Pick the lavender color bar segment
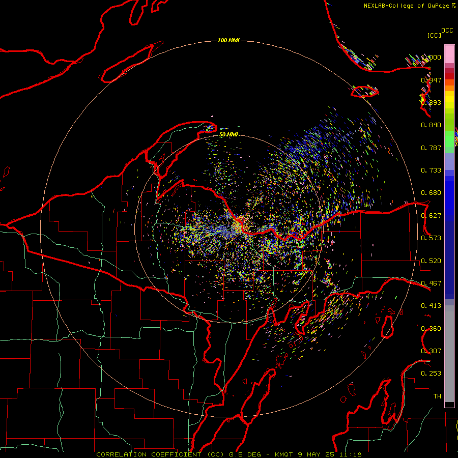458x458 pixels. (449, 162)
